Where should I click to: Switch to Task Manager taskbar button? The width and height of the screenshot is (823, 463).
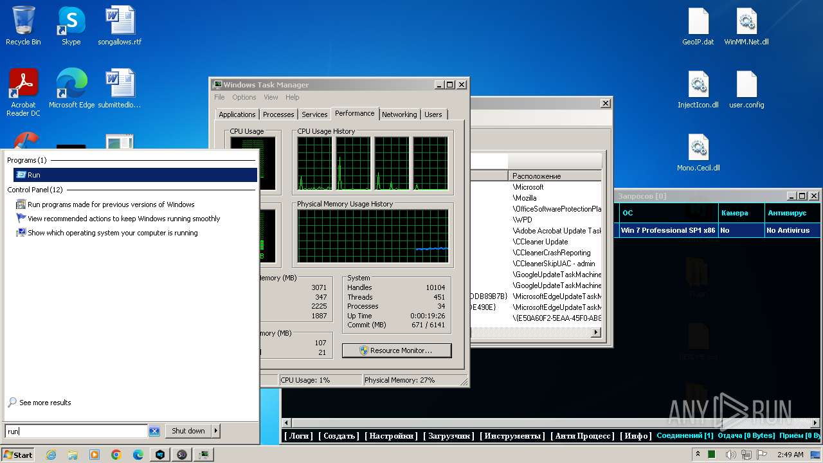pyautogui.click(x=204, y=455)
